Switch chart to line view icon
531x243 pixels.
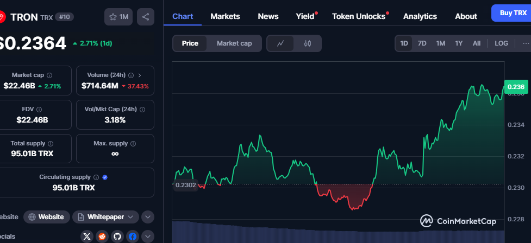[280, 43]
